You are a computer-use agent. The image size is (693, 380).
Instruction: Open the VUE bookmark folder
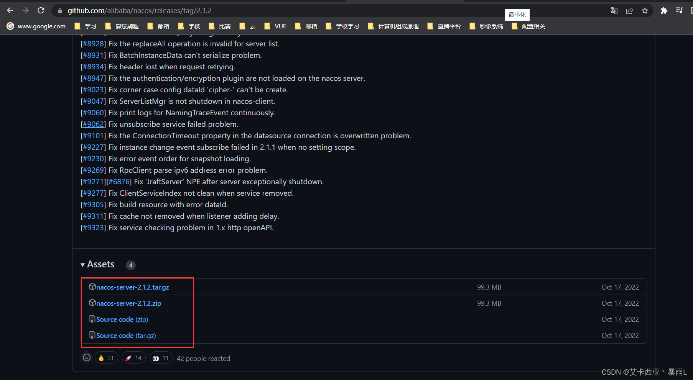(275, 26)
